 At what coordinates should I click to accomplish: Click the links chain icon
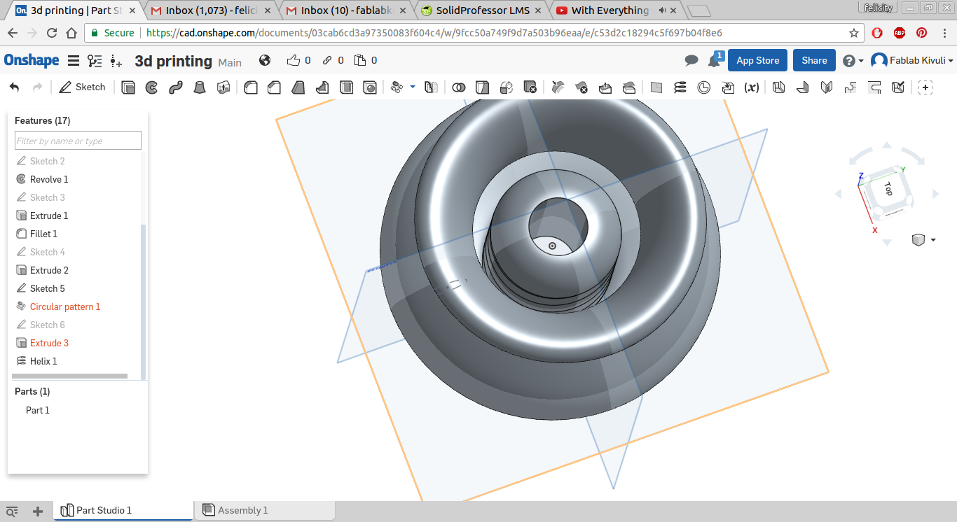coord(326,61)
